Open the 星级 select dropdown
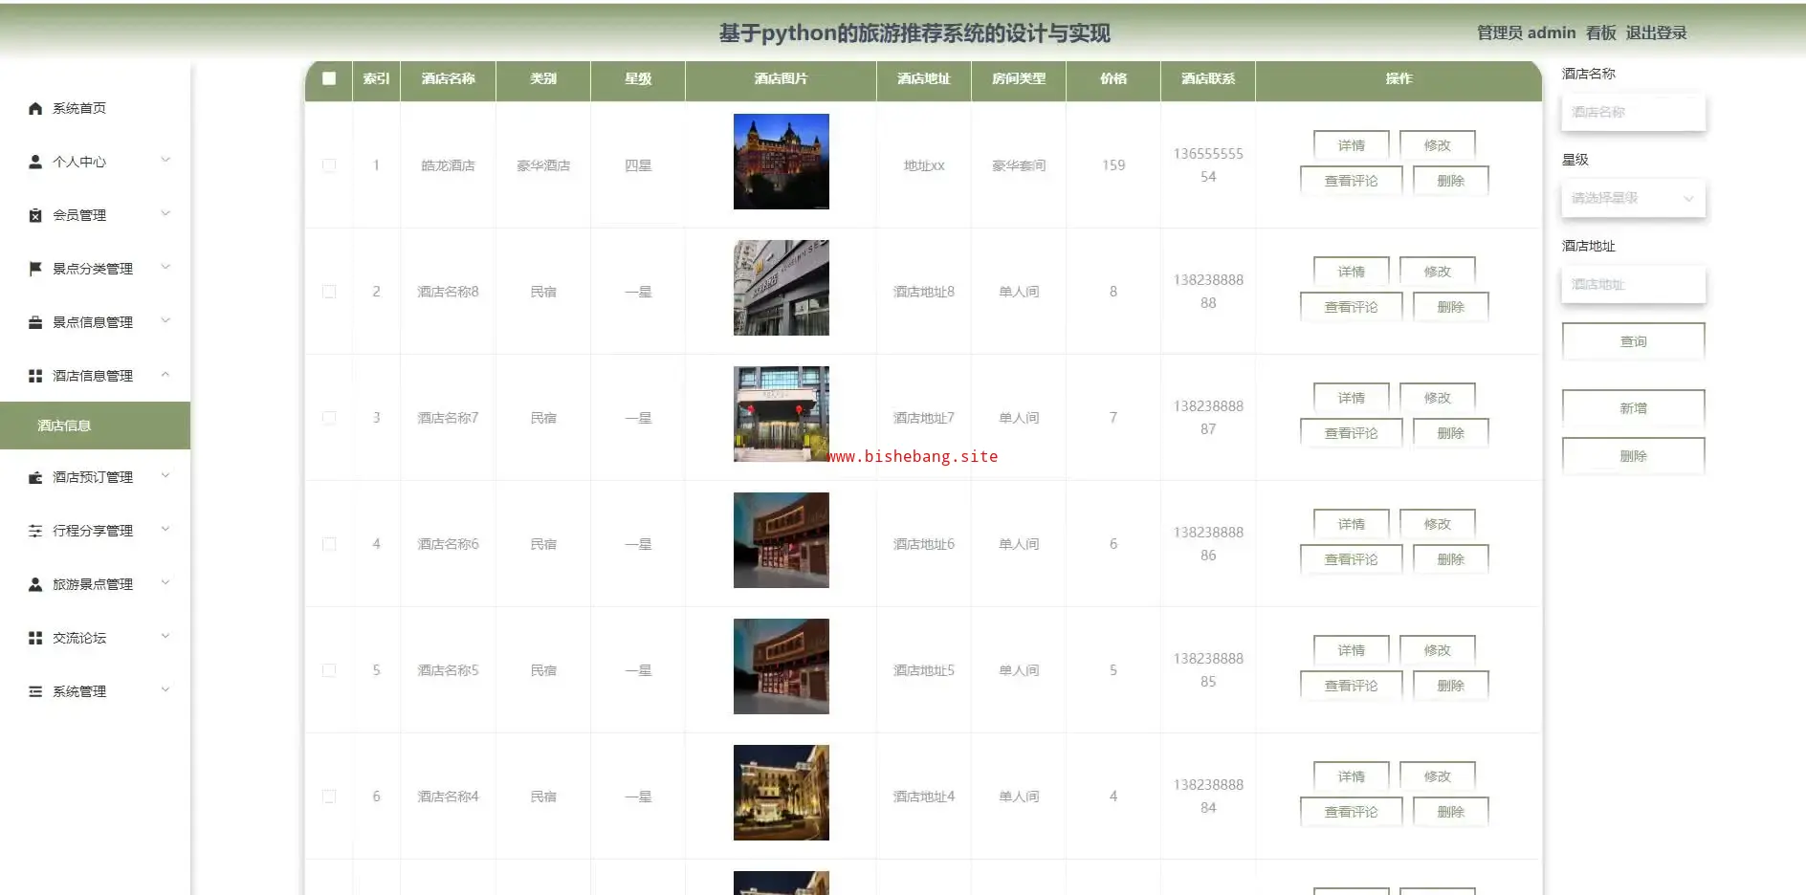The height and width of the screenshot is (895, 1806). coord(1633,198)
